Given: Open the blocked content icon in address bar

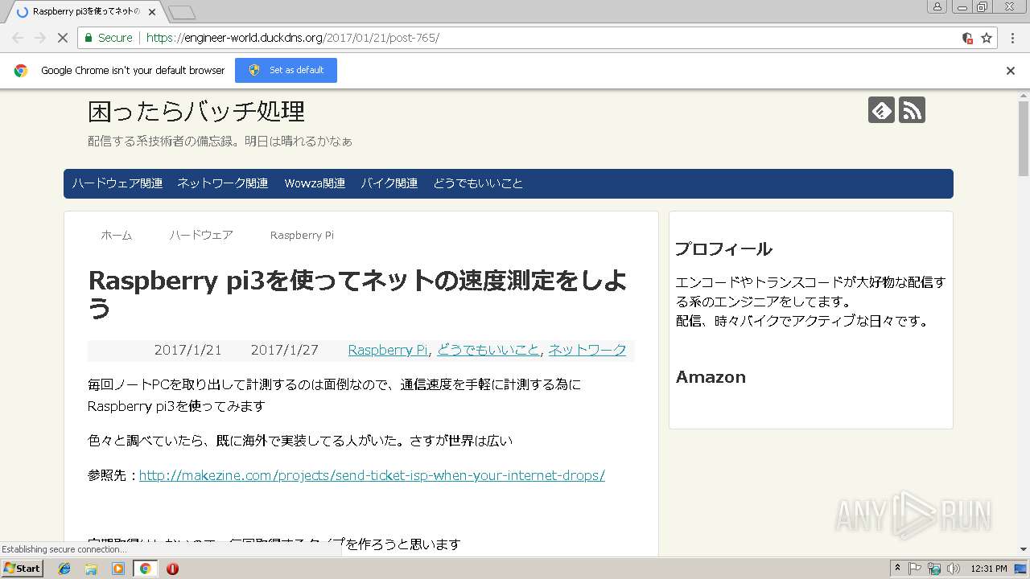Looking at the screenshot, I should point(968,38).
